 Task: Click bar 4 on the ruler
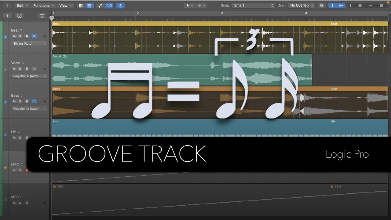(x=306, y=13)
